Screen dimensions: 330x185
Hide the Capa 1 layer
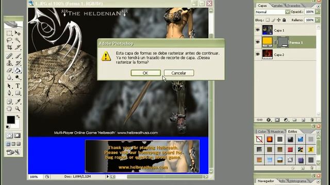point(258,30)
